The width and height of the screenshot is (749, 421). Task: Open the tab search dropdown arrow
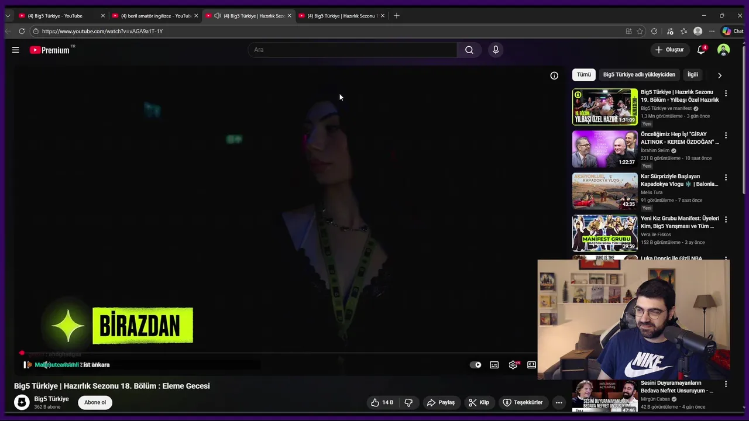point(7,16)
